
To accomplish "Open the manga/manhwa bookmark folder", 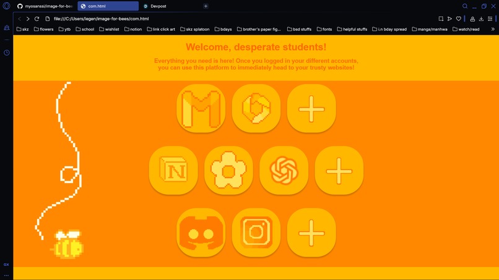I will (x=430, y=29).
